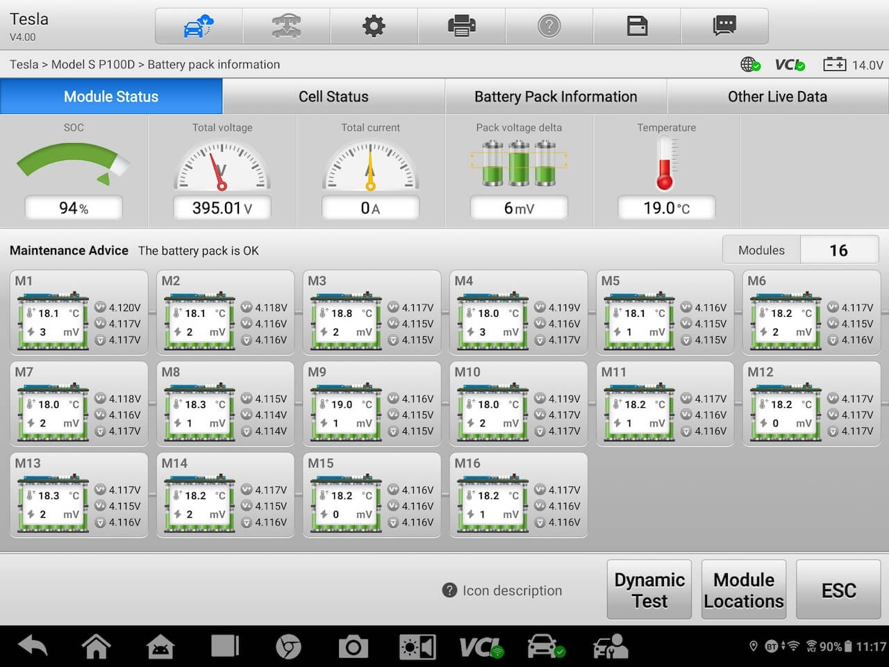Image resolution: width=889 pixels, height=667 pixels.
Task: Open the MaxiSys home android icon
Action: pyautogui.click(x=160, y=646)
